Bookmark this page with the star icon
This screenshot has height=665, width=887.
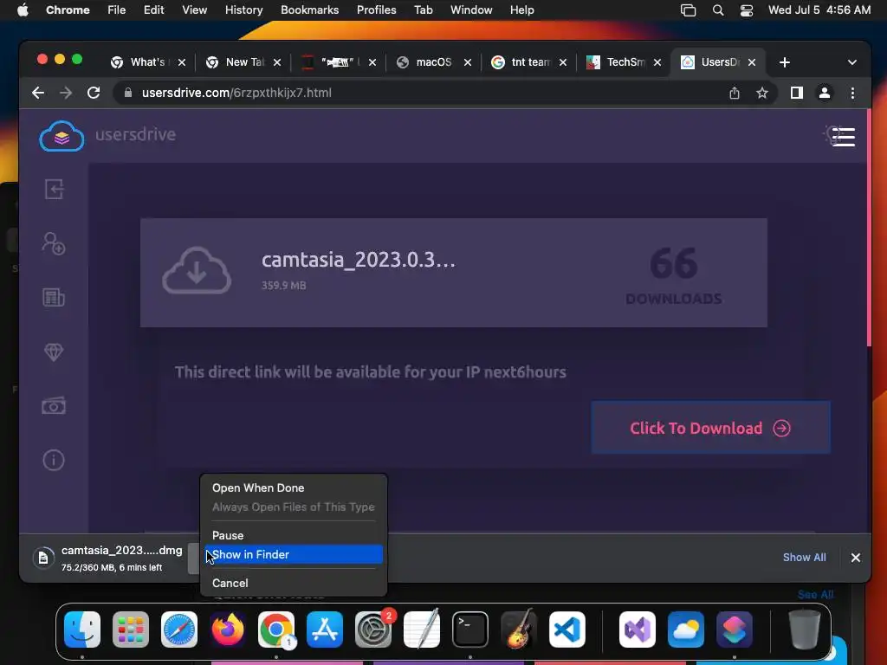[x=762, y=93]
